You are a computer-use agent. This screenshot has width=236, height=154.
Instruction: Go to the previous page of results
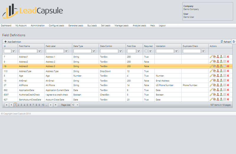pos(11,105)
